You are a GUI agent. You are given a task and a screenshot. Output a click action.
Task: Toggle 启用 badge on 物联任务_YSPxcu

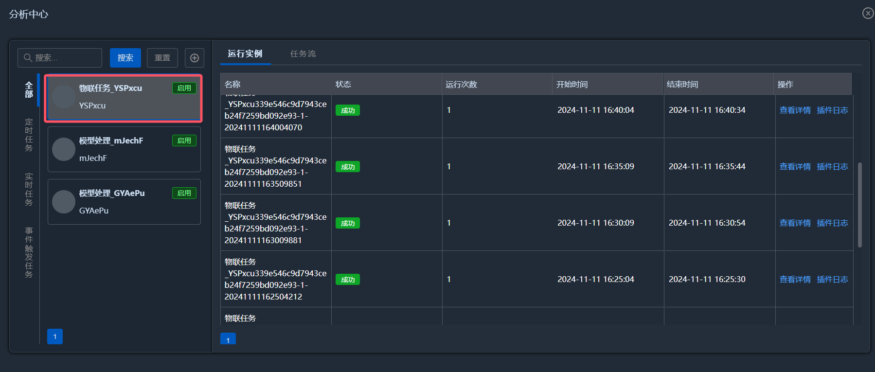pos(184,88)
